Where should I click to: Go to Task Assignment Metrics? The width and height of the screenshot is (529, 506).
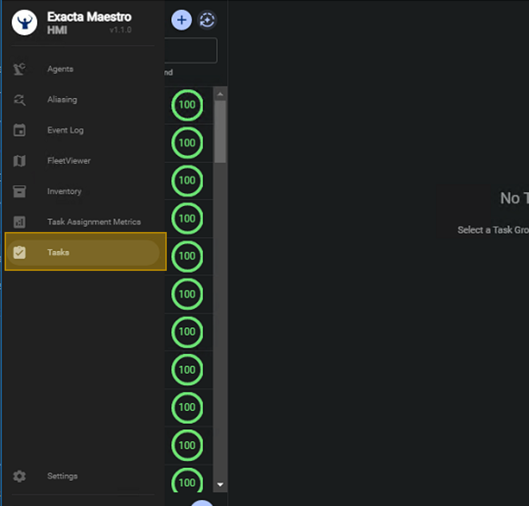tap(94, 222)
